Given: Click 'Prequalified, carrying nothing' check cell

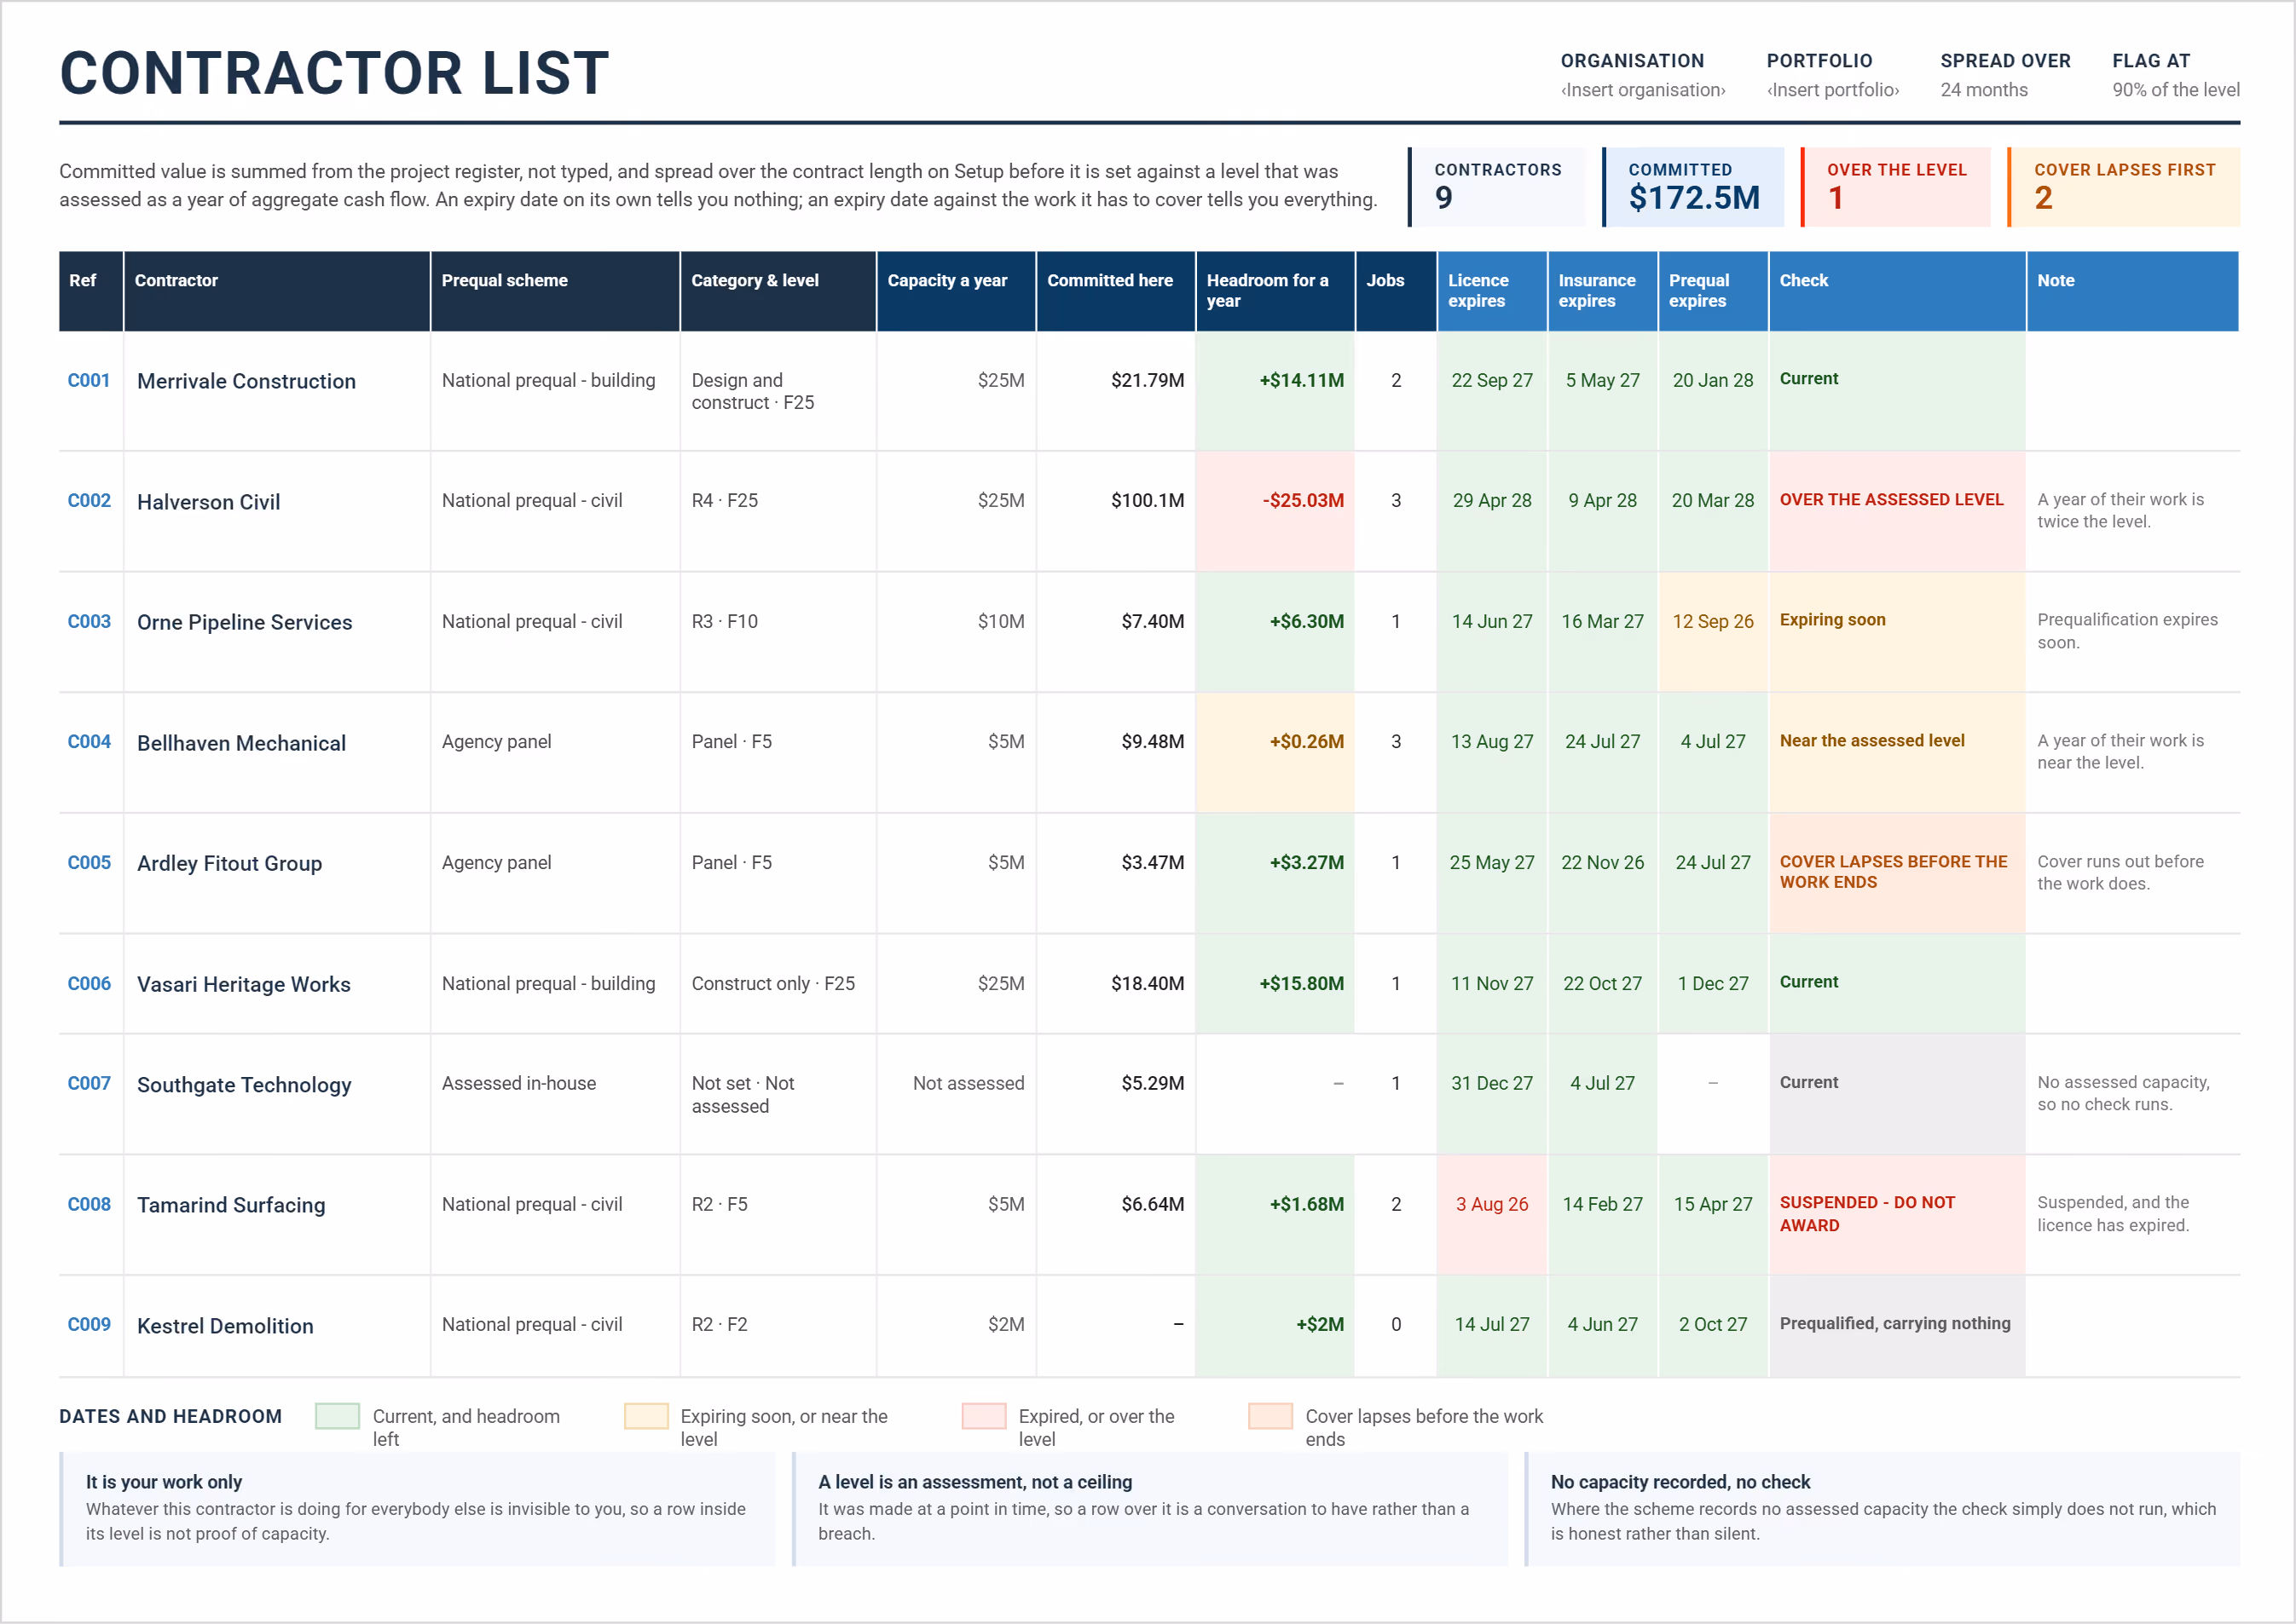Looking at the screenshot, I should [1898, 1326].
